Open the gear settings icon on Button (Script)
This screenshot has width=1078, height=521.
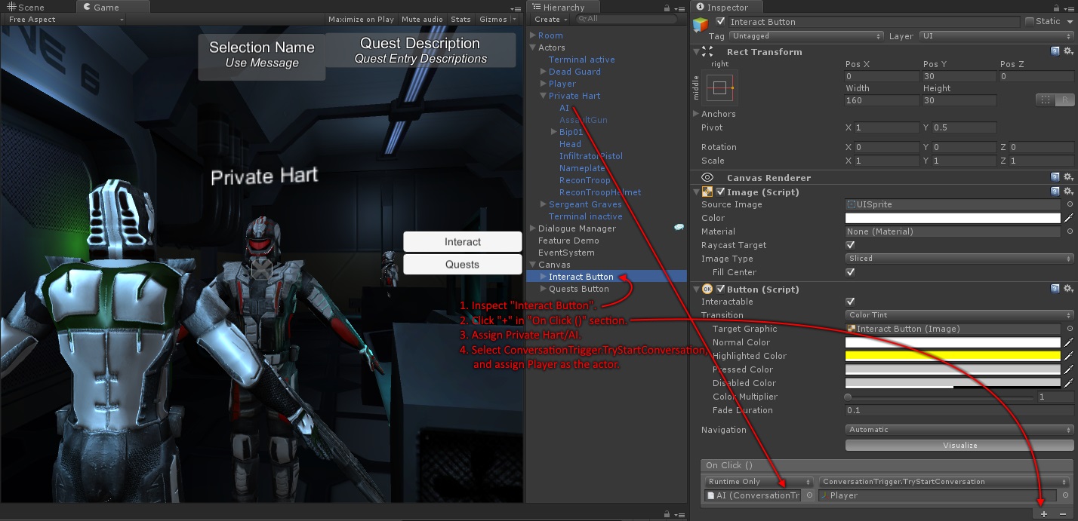[x=1067, y=289]
